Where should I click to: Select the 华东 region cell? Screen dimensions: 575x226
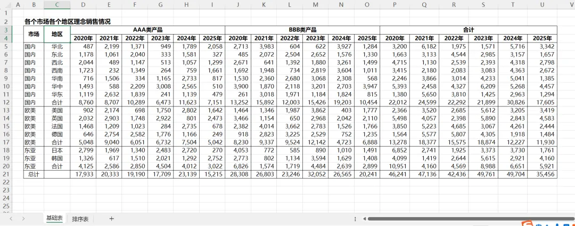[57, 94]
